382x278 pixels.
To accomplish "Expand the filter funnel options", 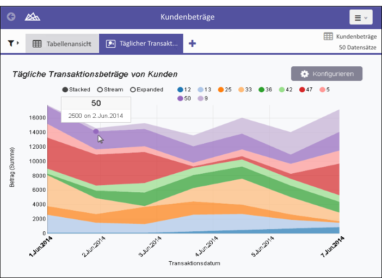I will 14,43.
